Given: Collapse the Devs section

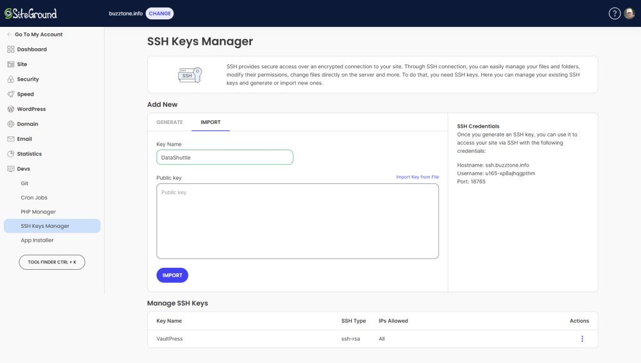Looking at the screenshot, I should (x=23, y=169).
